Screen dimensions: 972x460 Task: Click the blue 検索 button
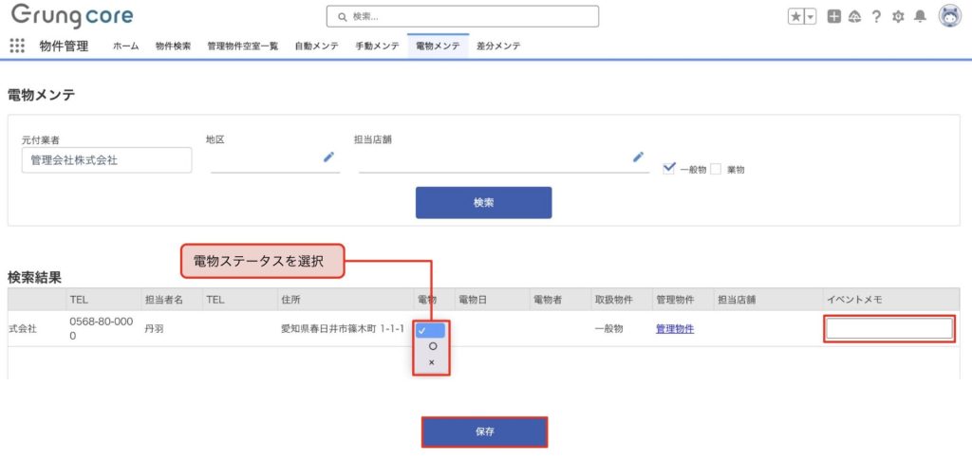tap(483, 202)
